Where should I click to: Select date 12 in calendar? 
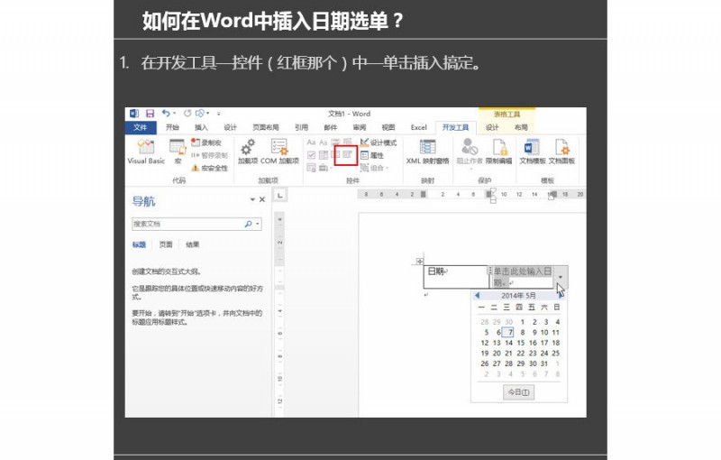485,343
